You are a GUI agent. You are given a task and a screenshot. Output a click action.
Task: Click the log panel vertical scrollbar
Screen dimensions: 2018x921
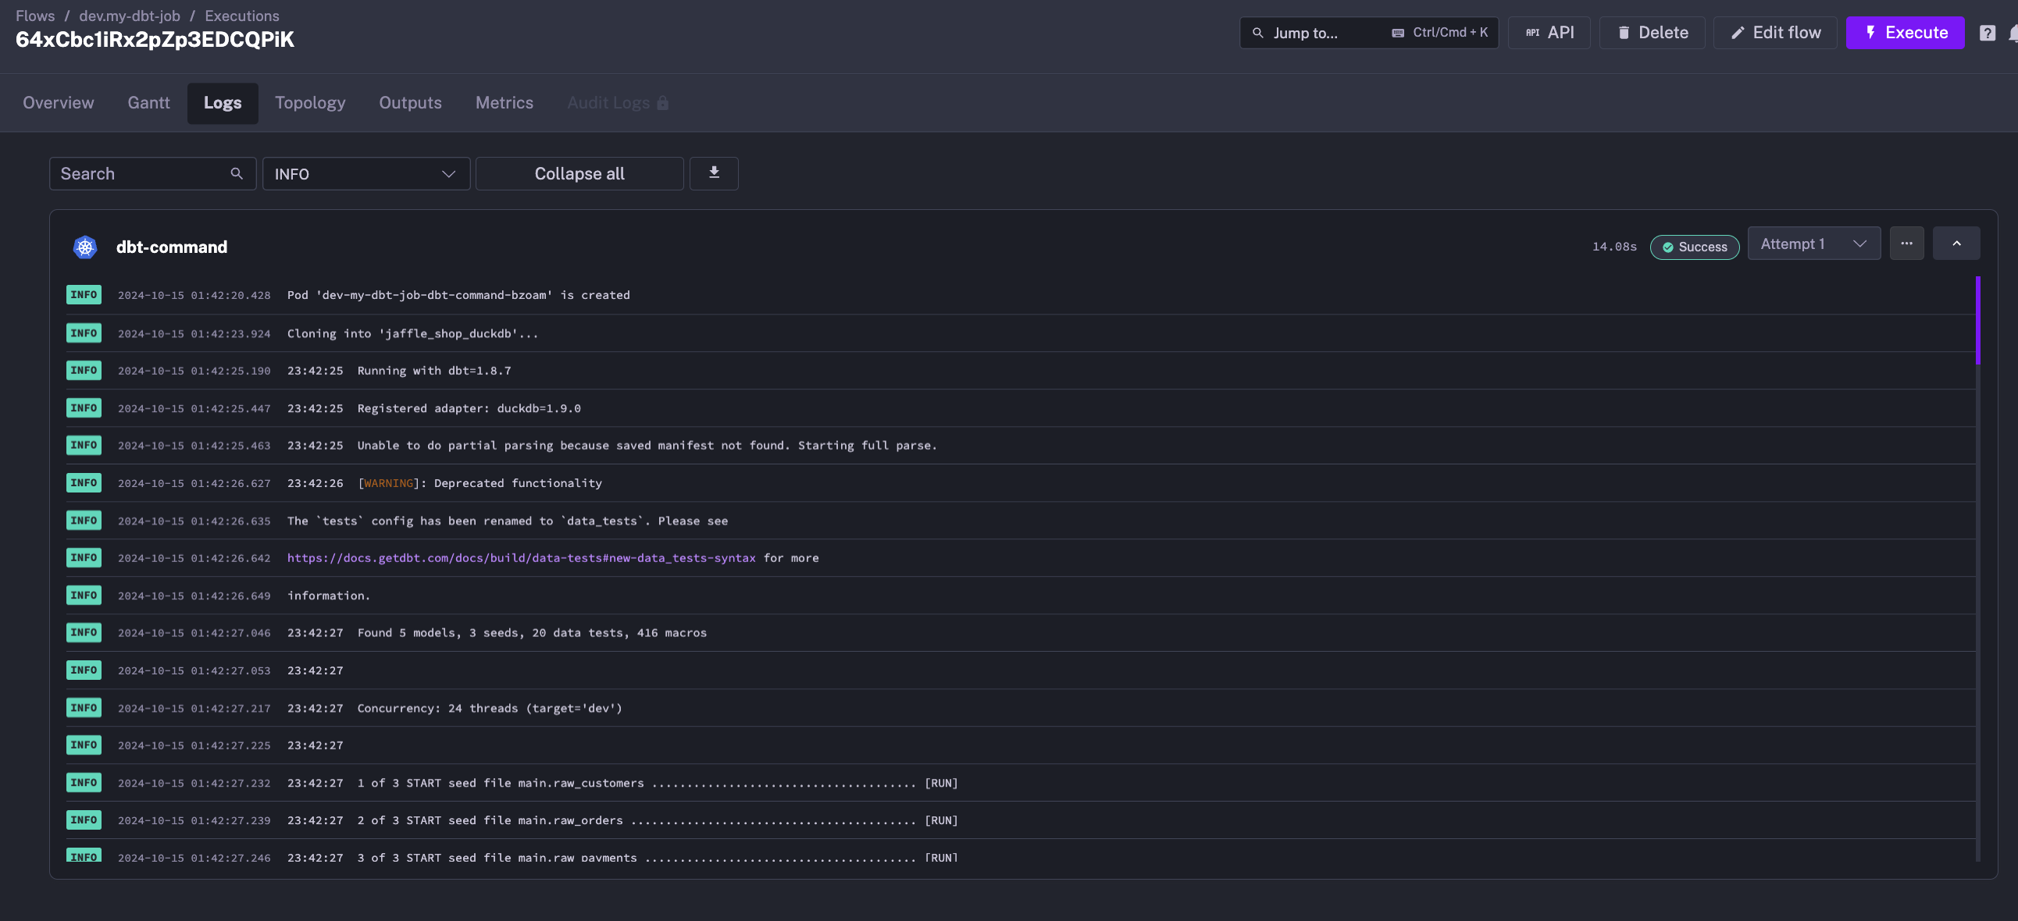[1977, 321]
